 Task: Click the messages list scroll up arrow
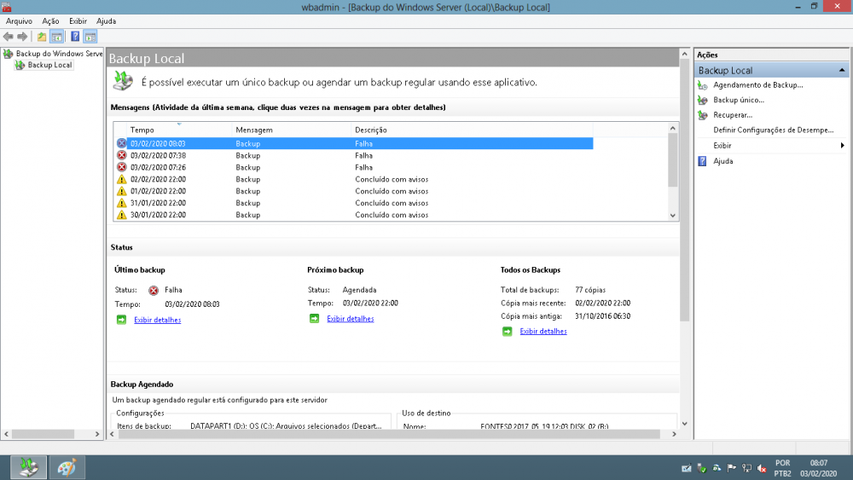point(673,128)
